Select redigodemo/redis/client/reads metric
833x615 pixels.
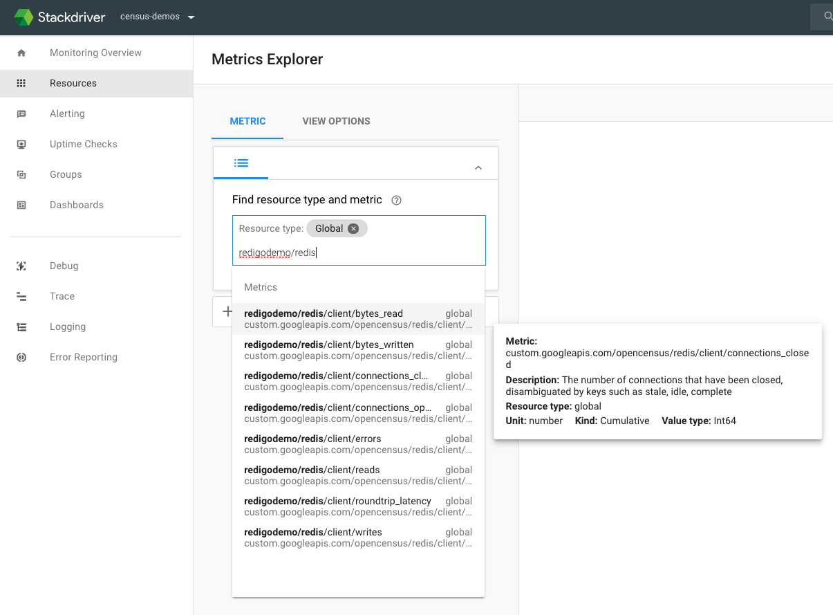pyautogui.click(x=358, y=475)
